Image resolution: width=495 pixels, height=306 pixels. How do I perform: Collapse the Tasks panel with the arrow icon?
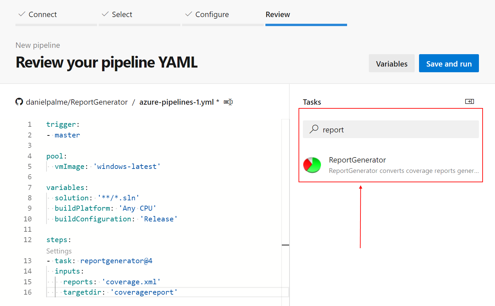pos(470,101)
